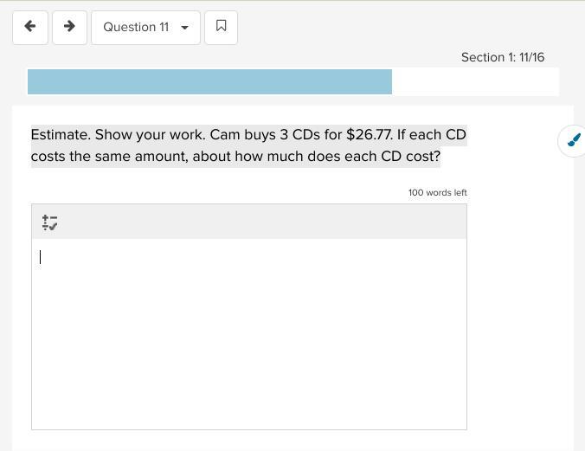Click the white unfilled part of the progress bar
This screenshot has width=585, height=451.
pyautogui.click(x=474, y=82)
